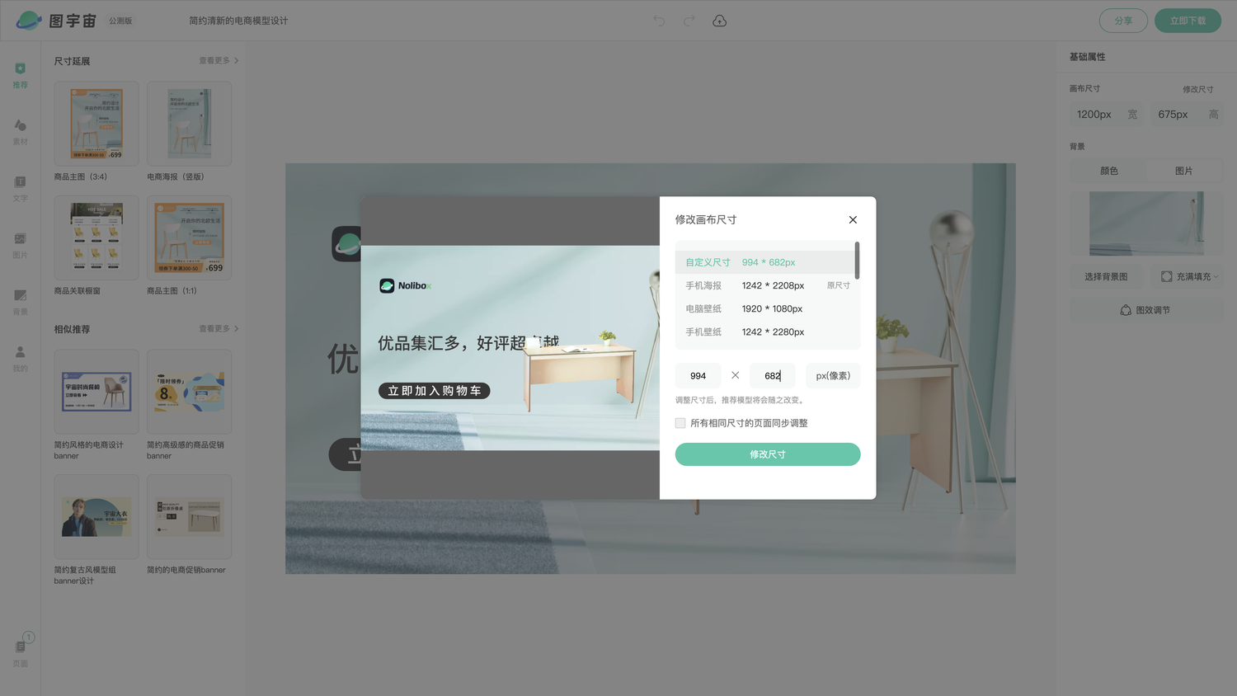Screen dimensions: 1237x696
Task: Click the 立即加入购物车 button in preview
Action: point(435,391)
